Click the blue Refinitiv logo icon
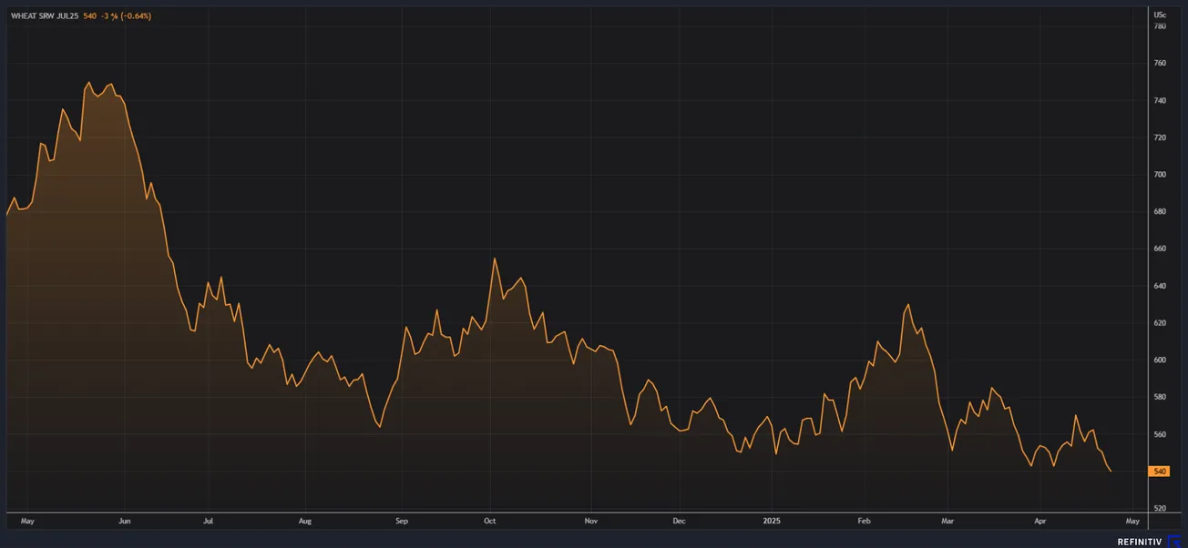 tap(1174, 542)
